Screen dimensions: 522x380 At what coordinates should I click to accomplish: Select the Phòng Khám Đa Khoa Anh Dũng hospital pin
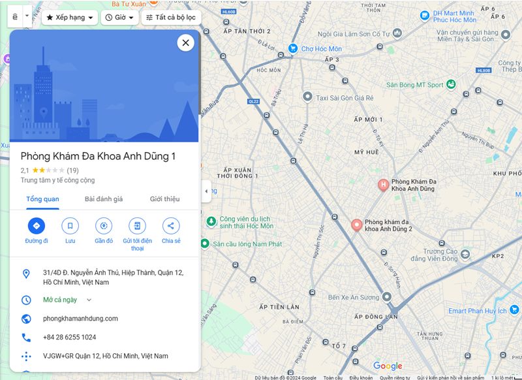point(383,185)
